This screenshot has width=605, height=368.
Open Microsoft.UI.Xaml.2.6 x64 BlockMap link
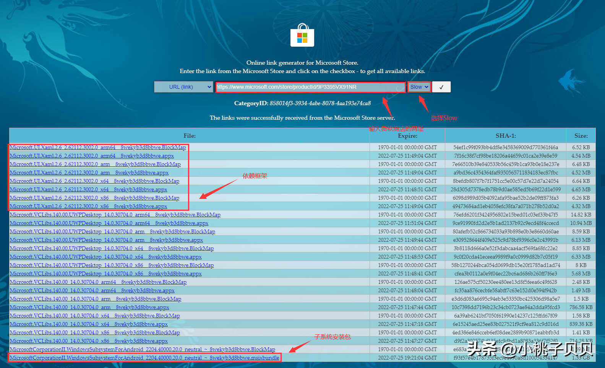coord(94,181)
